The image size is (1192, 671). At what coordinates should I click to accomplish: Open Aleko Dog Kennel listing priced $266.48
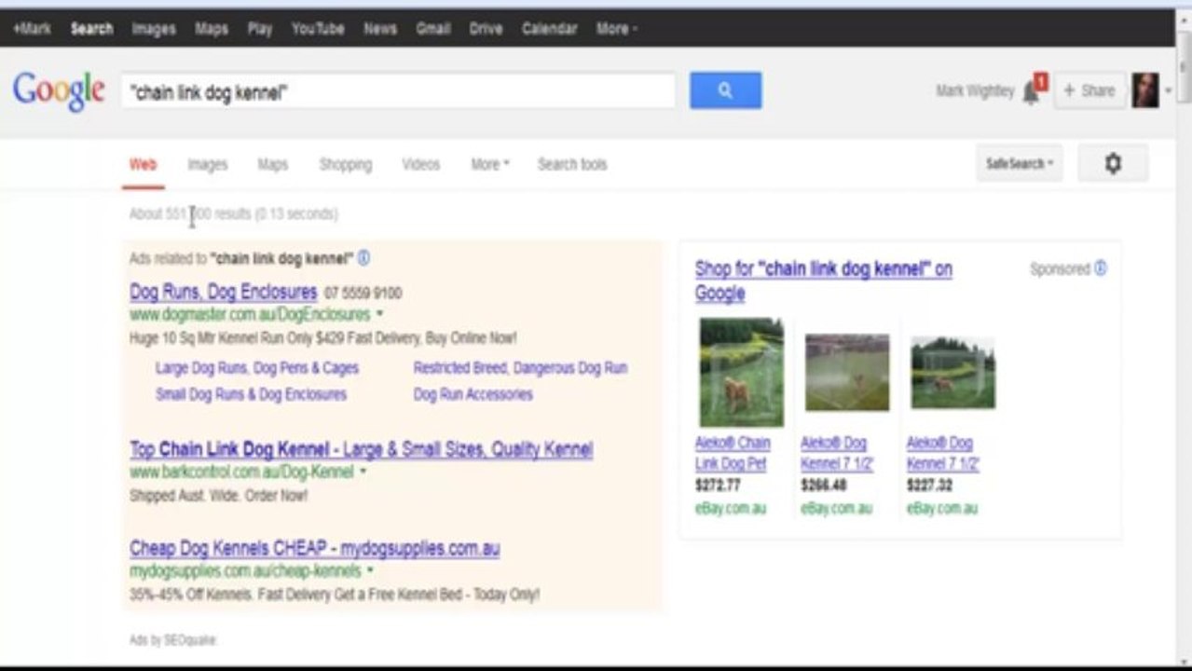pyautogui.click(x=837, y=453)
